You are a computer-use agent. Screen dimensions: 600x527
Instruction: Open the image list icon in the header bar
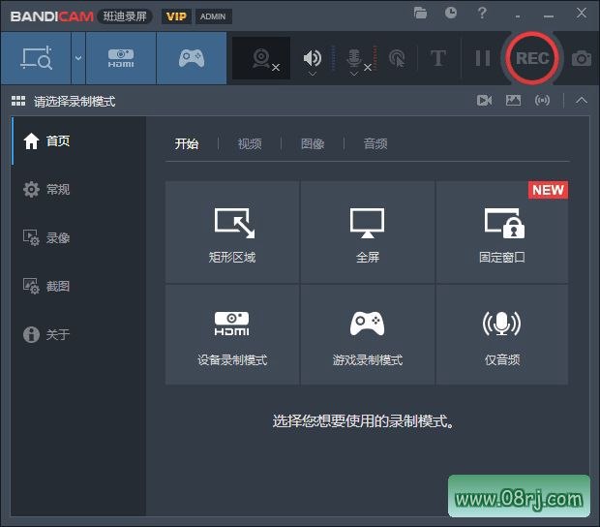(513, 101)
